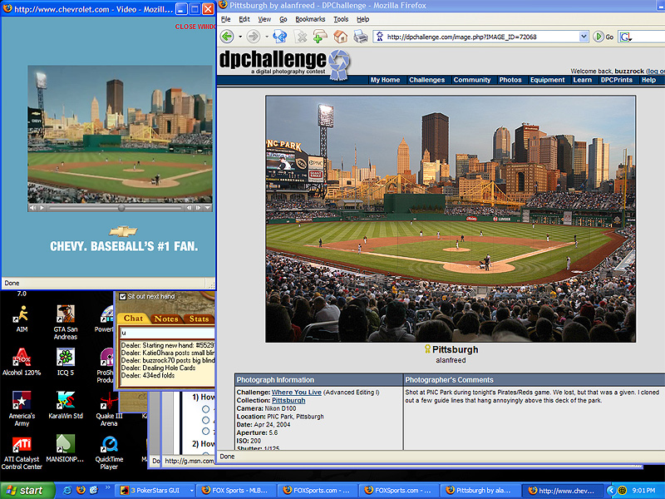The image size is (665, 499).
Task: Open My Home on the dpchallenge navigation bar
Action: (x=385, y=80)
